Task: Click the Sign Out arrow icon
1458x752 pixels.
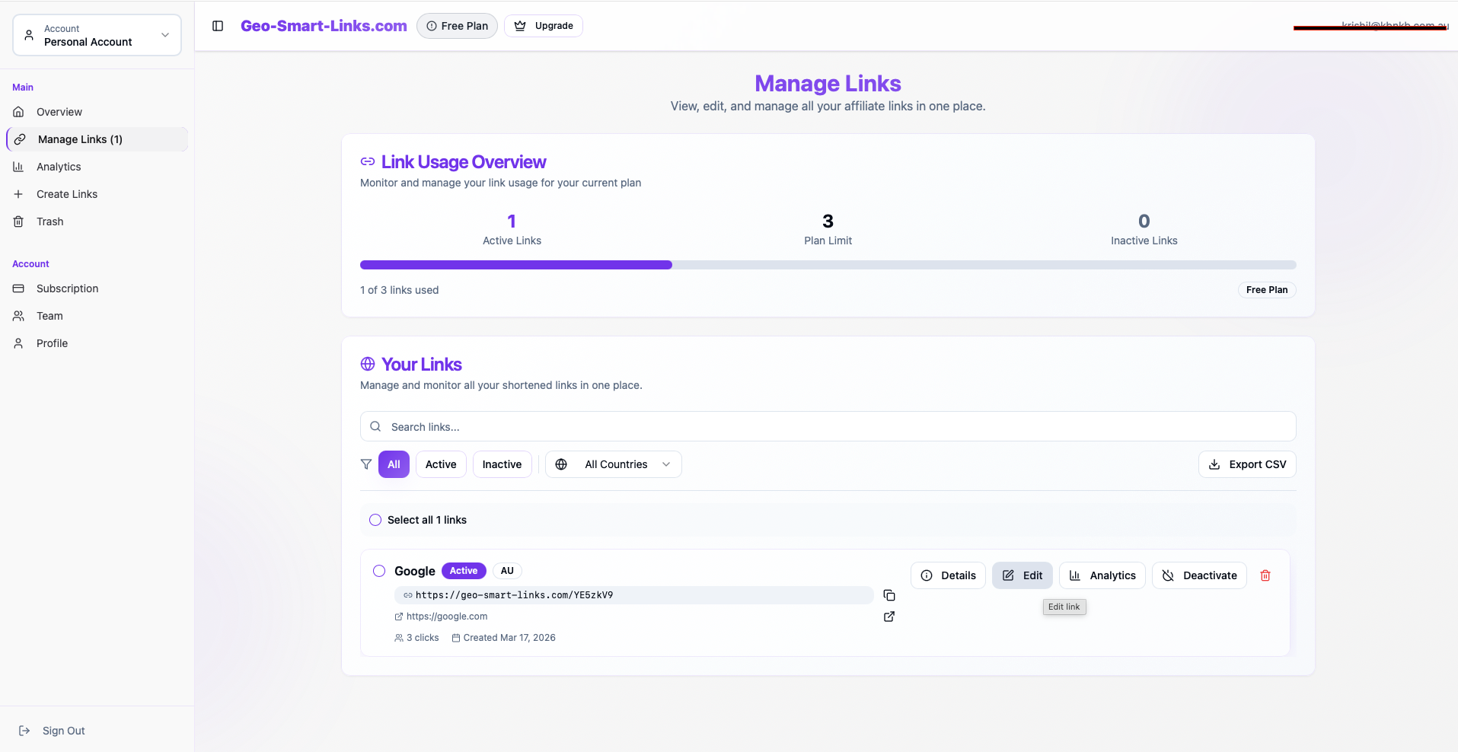Action: (x=24, y=731)
